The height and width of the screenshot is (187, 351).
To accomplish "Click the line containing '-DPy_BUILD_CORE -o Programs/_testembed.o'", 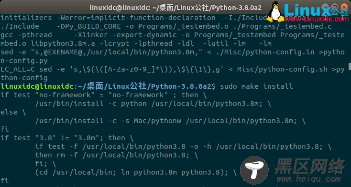I will (166, 26).
